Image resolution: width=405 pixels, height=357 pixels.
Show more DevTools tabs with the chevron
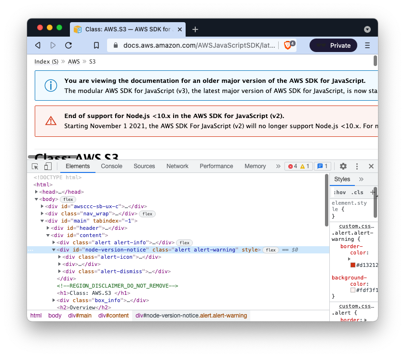pyautogui.click(x=278, y=166)
